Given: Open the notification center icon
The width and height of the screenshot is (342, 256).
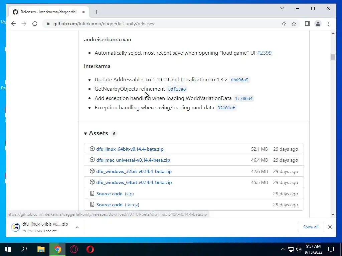Looking at the screenshot, I should (331, 249).
